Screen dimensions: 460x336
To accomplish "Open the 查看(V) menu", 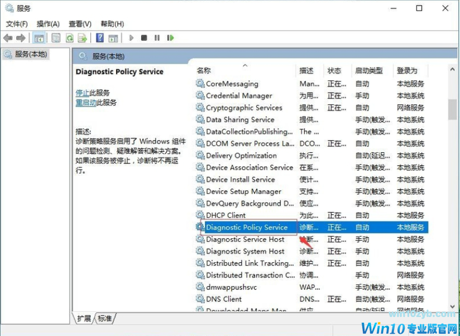I will (79, 24).
